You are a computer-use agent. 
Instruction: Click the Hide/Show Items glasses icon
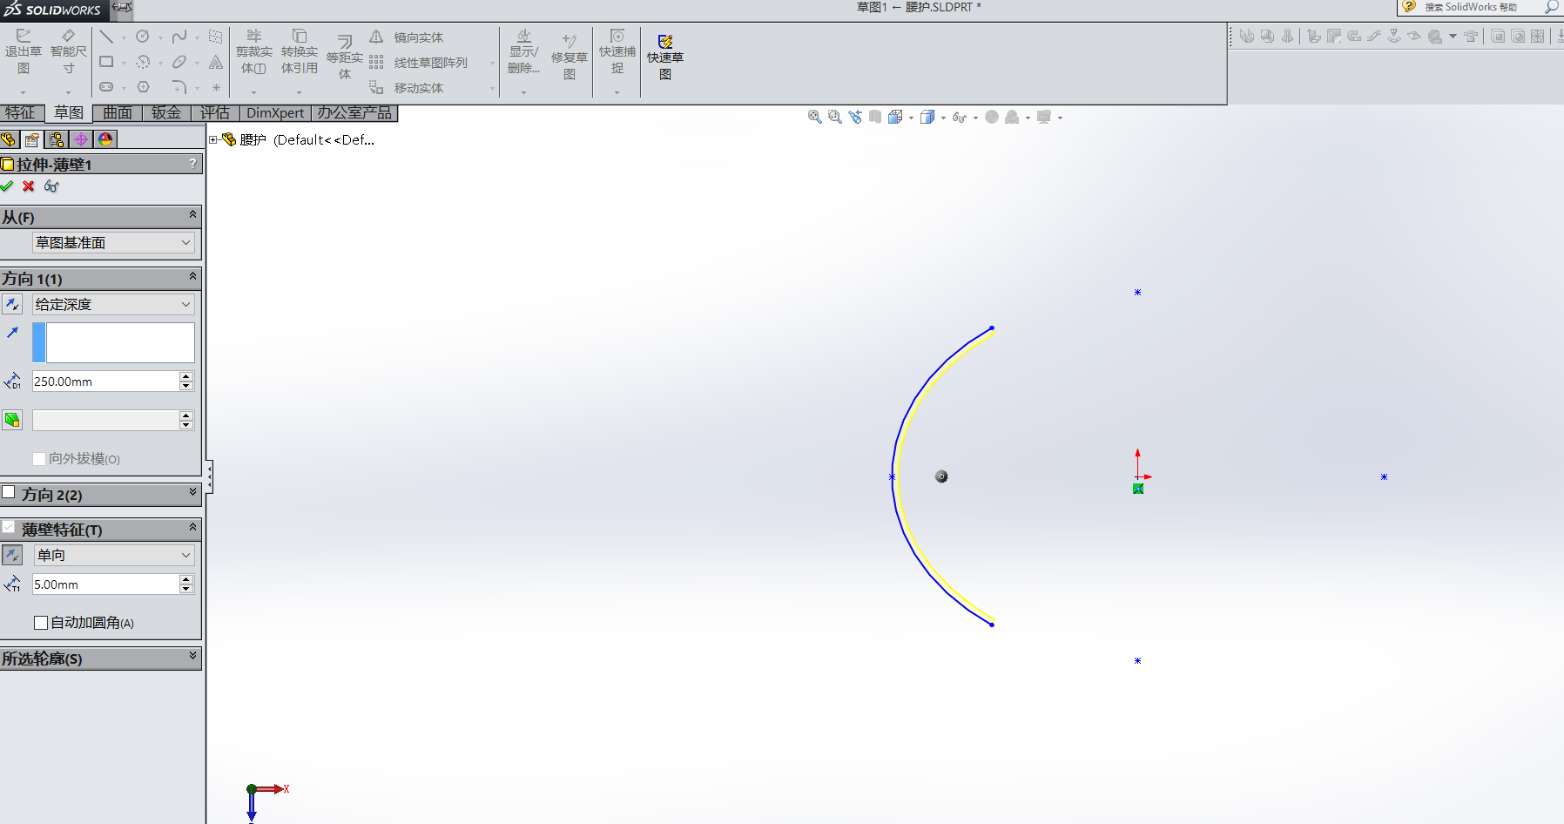coord(959,117)
